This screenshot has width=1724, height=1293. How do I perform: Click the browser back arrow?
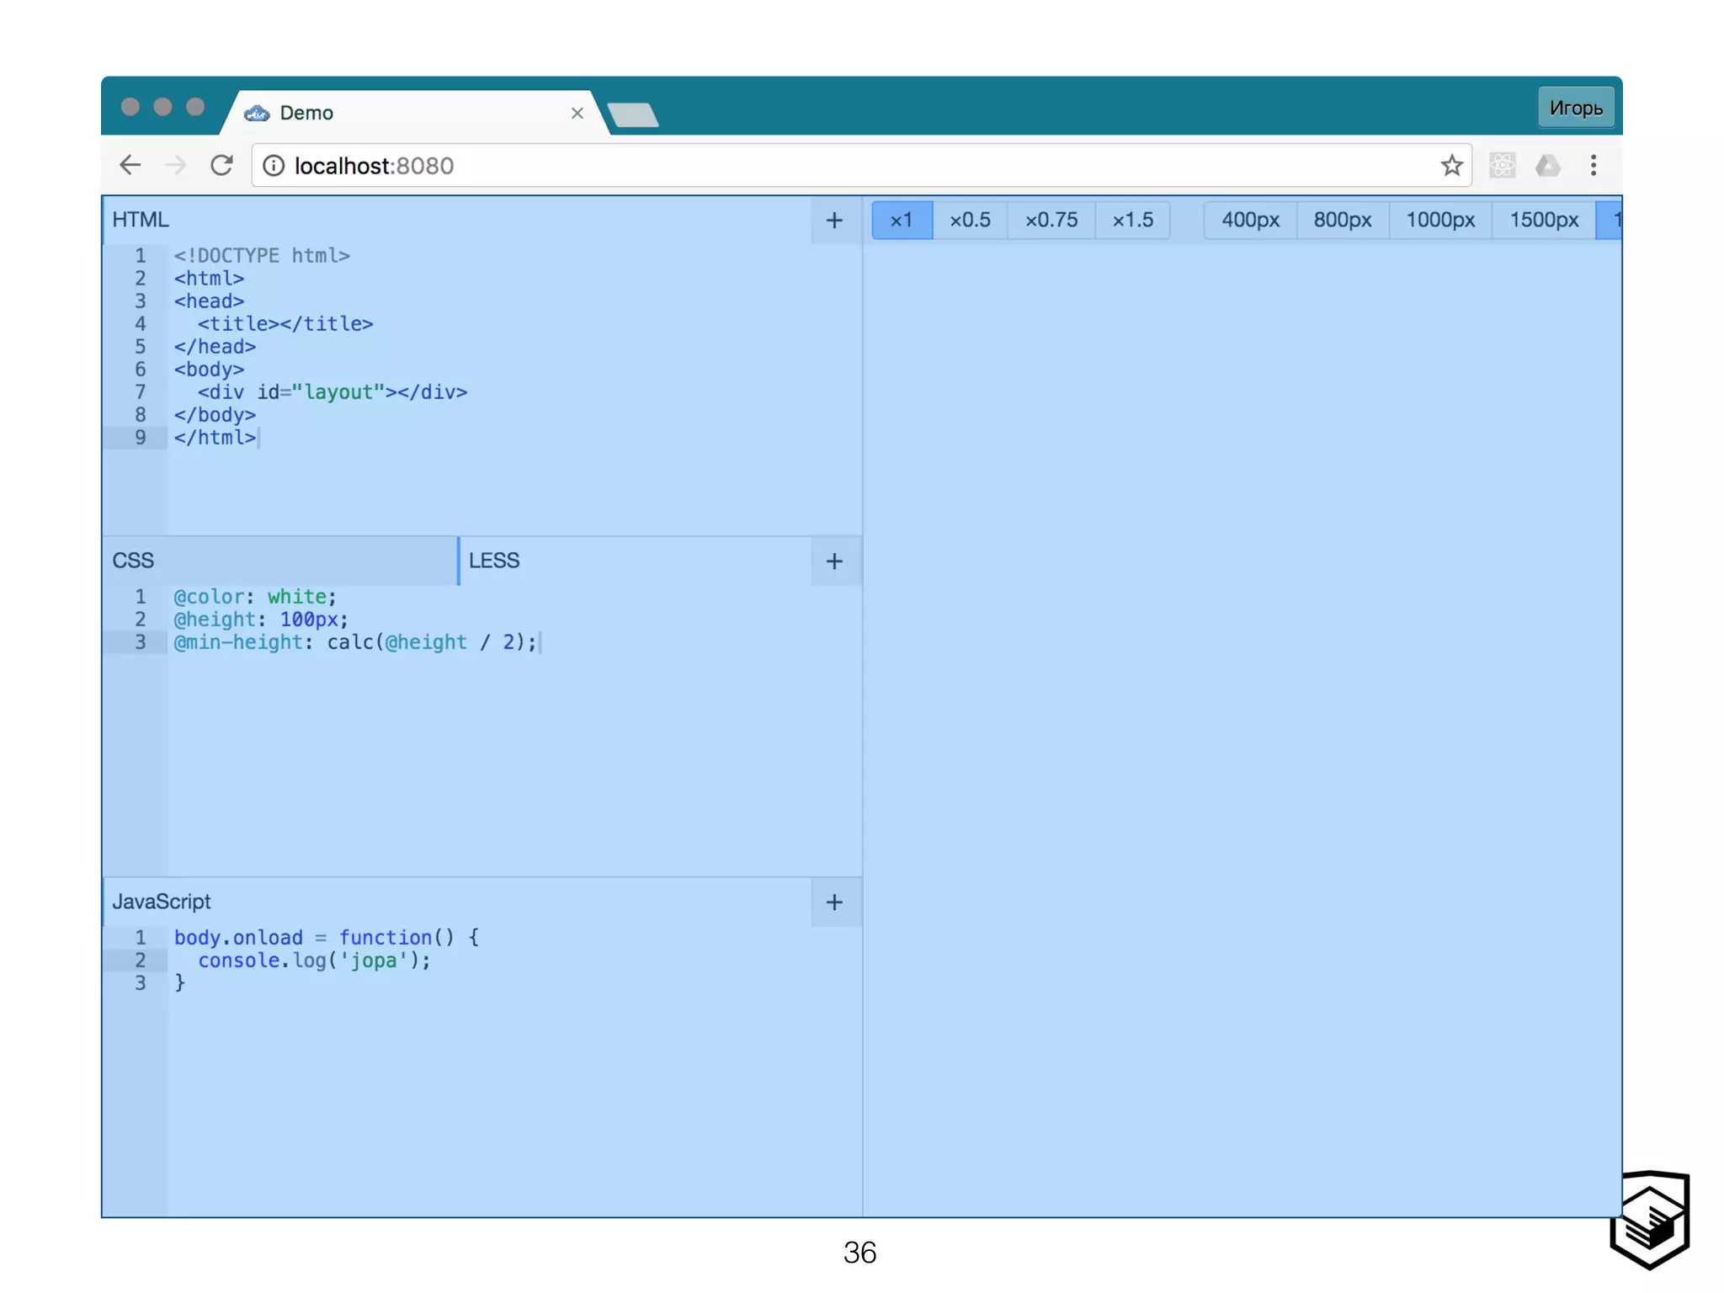[130, 165]
